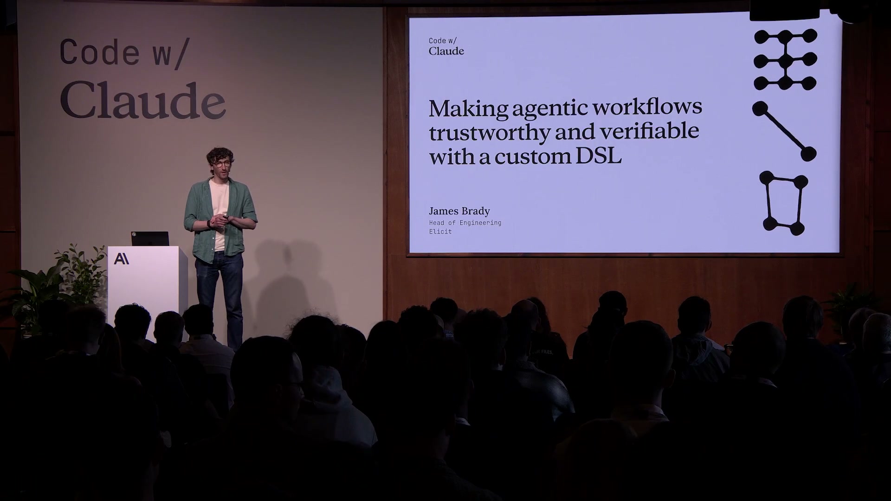Image resolution: width=891 pixels, height=501 pixels.
Task: Click the laptop sitting on the podium
Action: click(149, 239)
